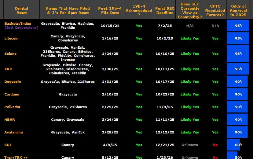Screen dimensions: 253x159
Task: Click the 1/24/25 file date cell
Action: pyautogui.click(x=110, y=54)
